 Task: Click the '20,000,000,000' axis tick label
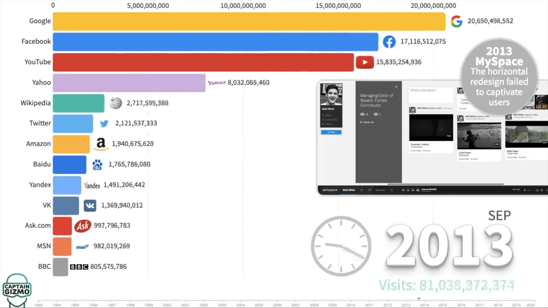[433, 6]
